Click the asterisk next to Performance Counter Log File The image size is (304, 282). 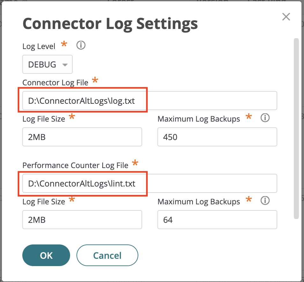pyautogui.click(x=135, y=163)
